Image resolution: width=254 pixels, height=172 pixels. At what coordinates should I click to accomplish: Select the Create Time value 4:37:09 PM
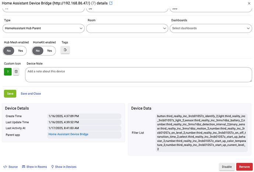pyautogui.click(x=84, y=116)
